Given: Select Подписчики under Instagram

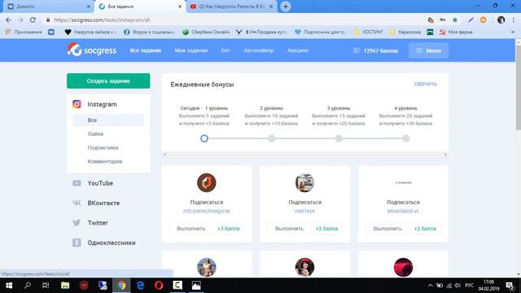Looking at the screenshot, I should coord(103,147).
